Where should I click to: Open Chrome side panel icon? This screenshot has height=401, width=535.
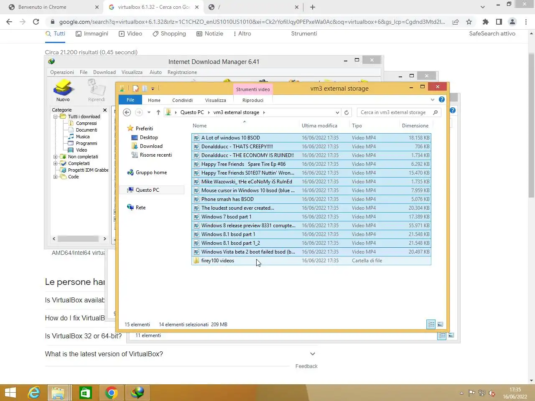(499, 22)
